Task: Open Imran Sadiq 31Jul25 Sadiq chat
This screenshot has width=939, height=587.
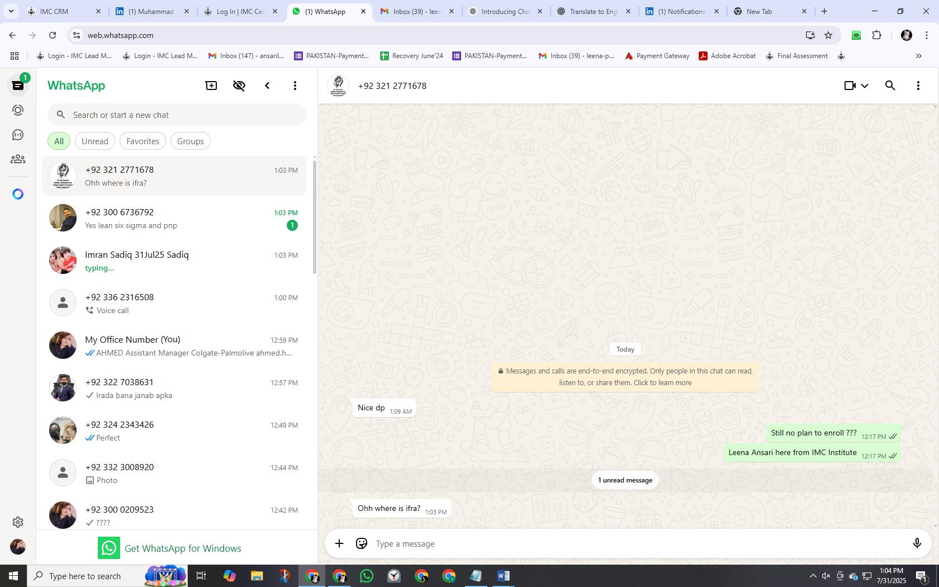Action: click(174, 261)
